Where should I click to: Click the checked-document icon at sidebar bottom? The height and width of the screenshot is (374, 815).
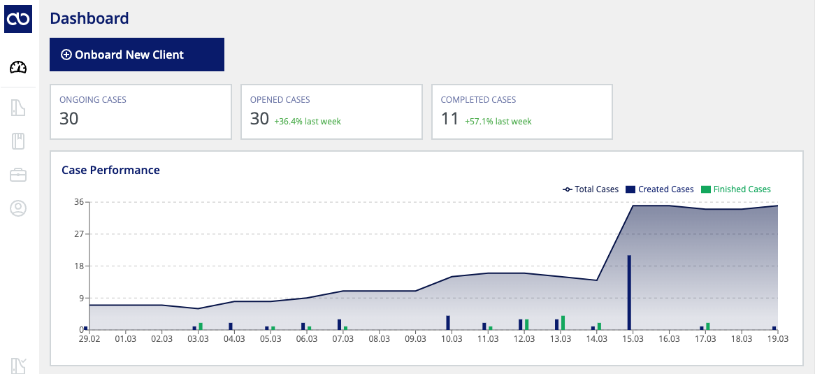click(18, 366)
